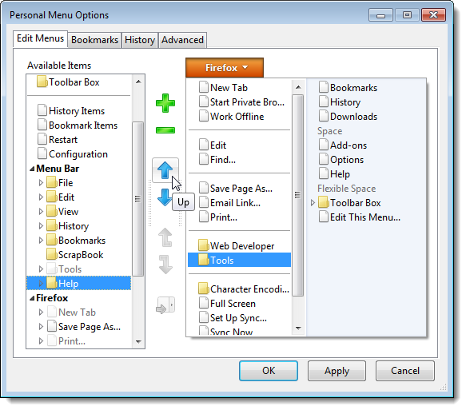The height and width of the screenshot is (410, 466).
Task: Expand the History node under Menu Bar
Action: point(41,226)
